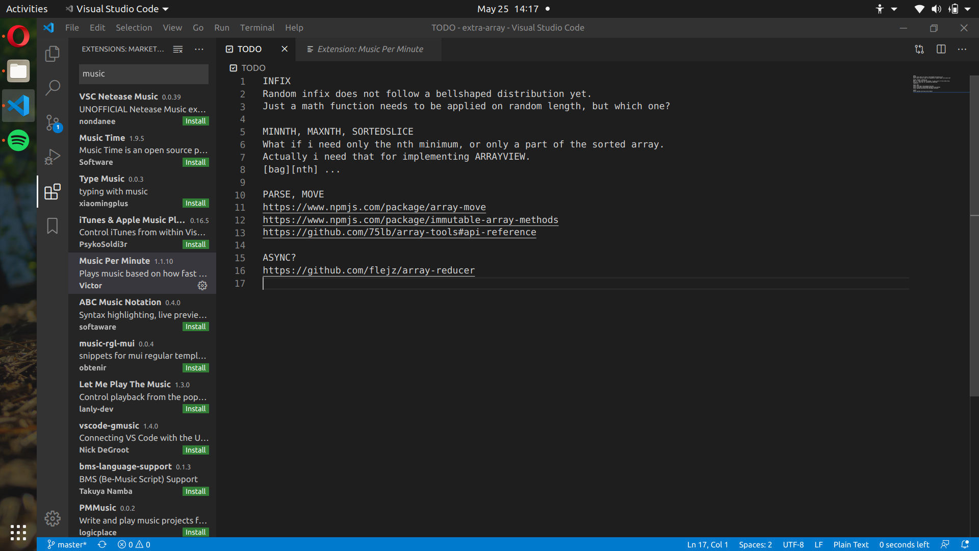Viewport: 979px width, 551px height.
Task: Open the Bookmarks view in the activity bar
Action: (x=51, y=226)
